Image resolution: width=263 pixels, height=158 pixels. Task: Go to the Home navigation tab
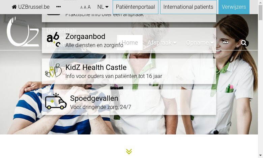130,43
